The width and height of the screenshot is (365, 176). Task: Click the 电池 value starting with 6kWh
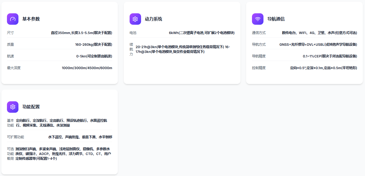point(201,33)
